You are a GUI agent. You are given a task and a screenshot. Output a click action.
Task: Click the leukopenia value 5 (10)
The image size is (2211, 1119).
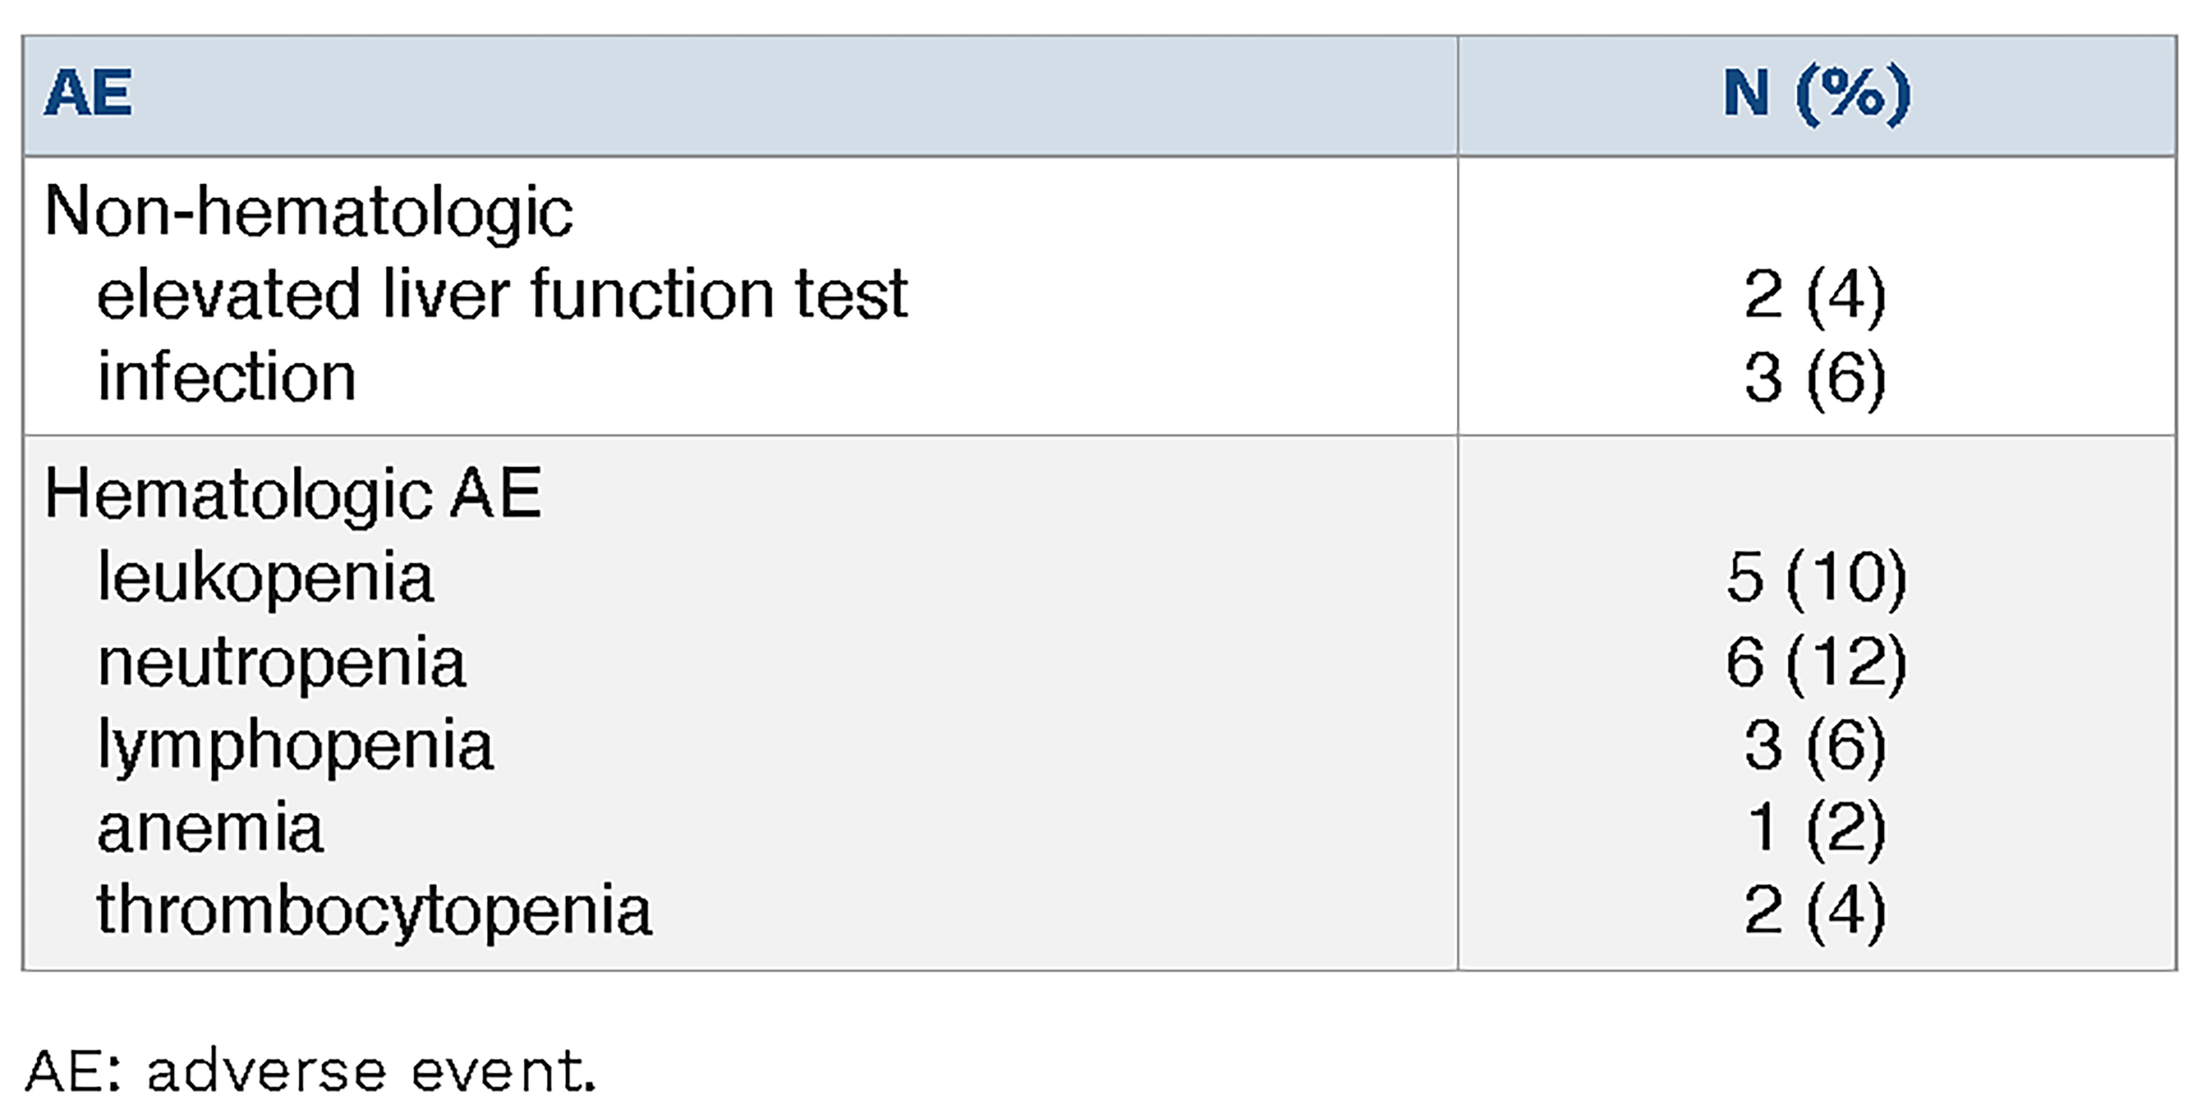pyautogui.click(x=1816, y=576)
